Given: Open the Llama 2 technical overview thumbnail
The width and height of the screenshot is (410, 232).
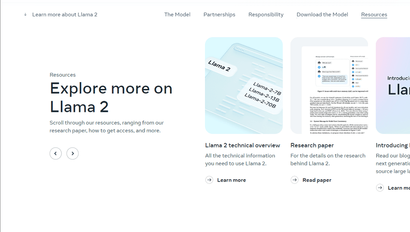Looking at the screenshot, I should [x=244, y=85].
